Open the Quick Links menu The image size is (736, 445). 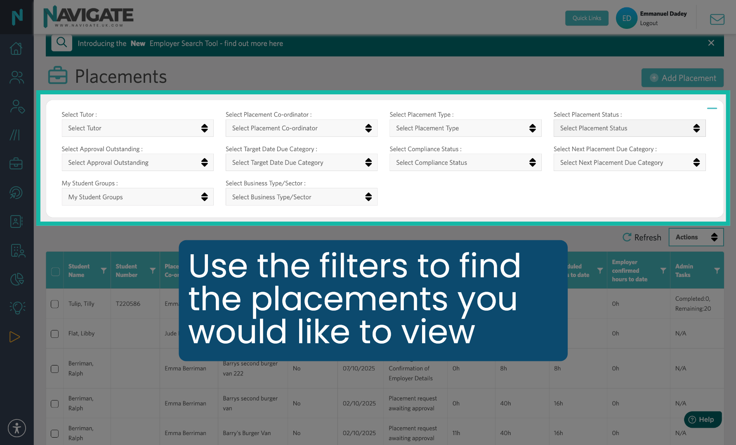(x=587, y=18)
